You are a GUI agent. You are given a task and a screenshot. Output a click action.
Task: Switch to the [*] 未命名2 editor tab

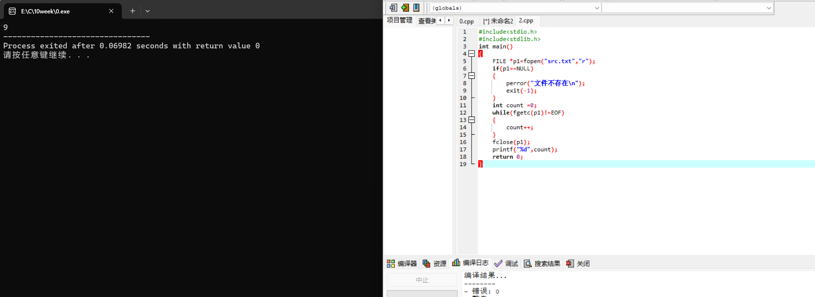pos(498,21)
